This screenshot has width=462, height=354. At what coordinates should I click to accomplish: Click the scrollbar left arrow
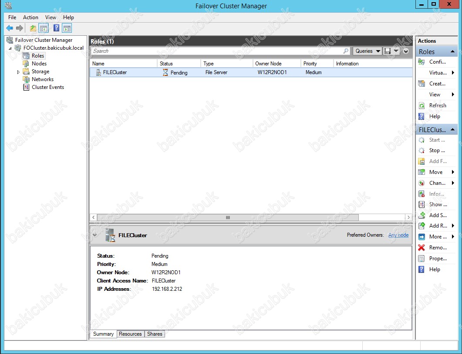click(x=94, y=218)
